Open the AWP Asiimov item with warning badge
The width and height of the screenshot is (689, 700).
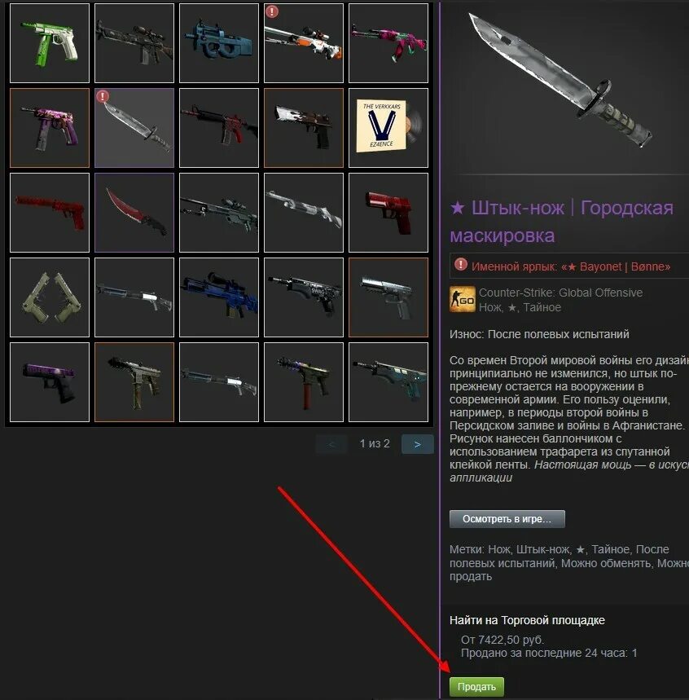pos(304,43)
